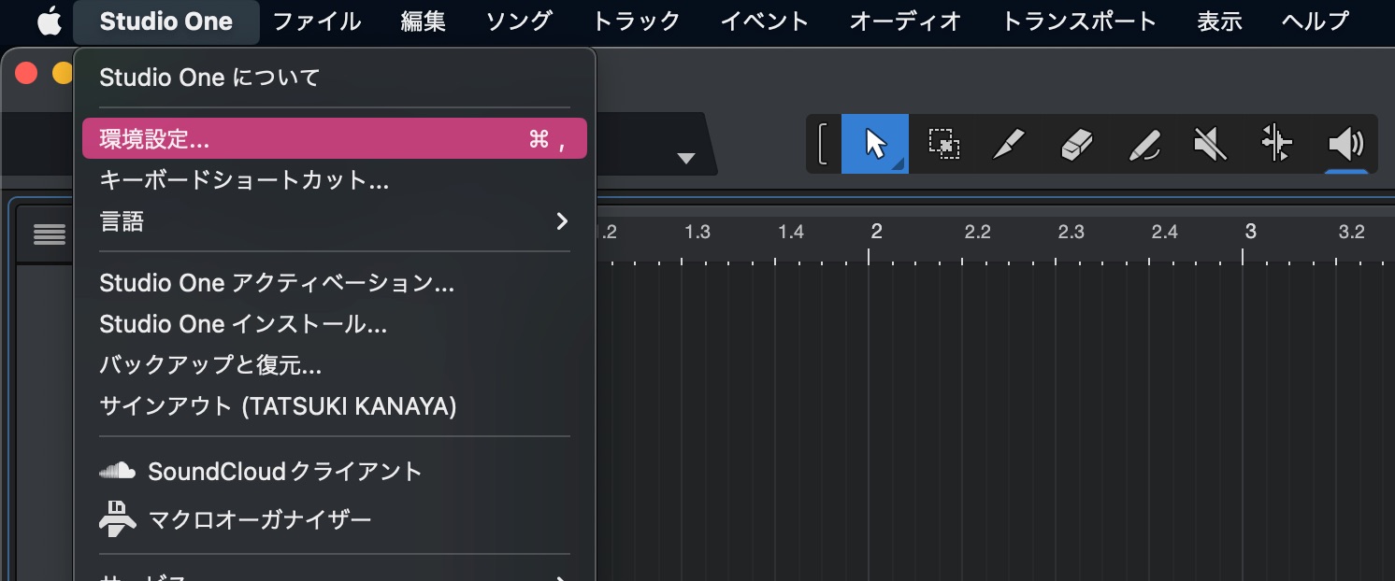
Task: Select the Split knife tool
Action: tap(1009, 144)
